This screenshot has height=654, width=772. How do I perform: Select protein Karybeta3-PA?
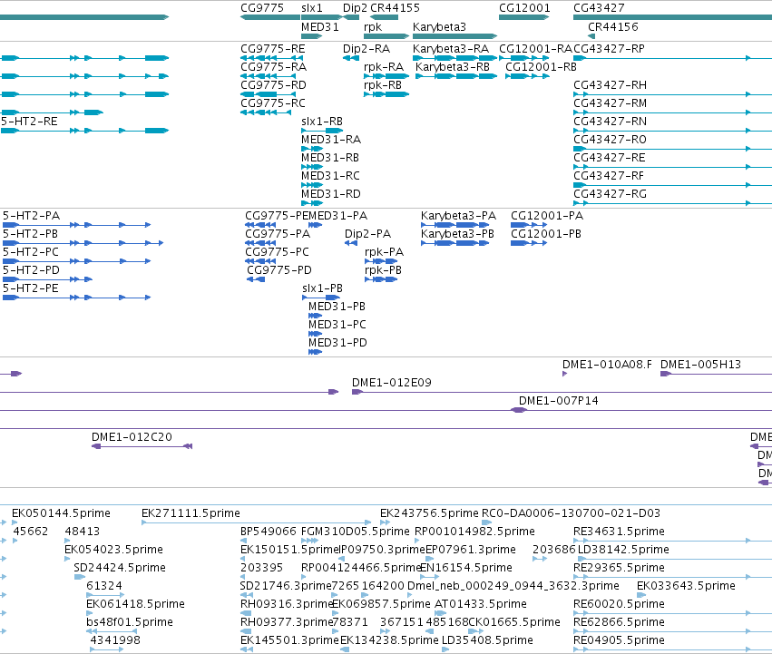pyautogui.click(x=458, y=216)
